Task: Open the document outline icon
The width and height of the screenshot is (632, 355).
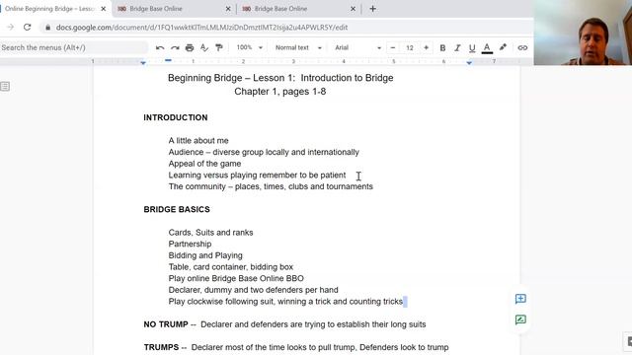Action: [5, 86]
